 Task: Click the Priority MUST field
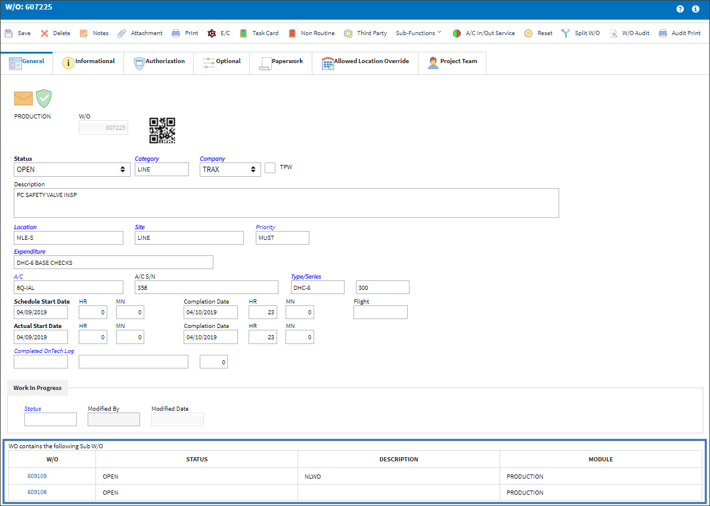point(283,238)
